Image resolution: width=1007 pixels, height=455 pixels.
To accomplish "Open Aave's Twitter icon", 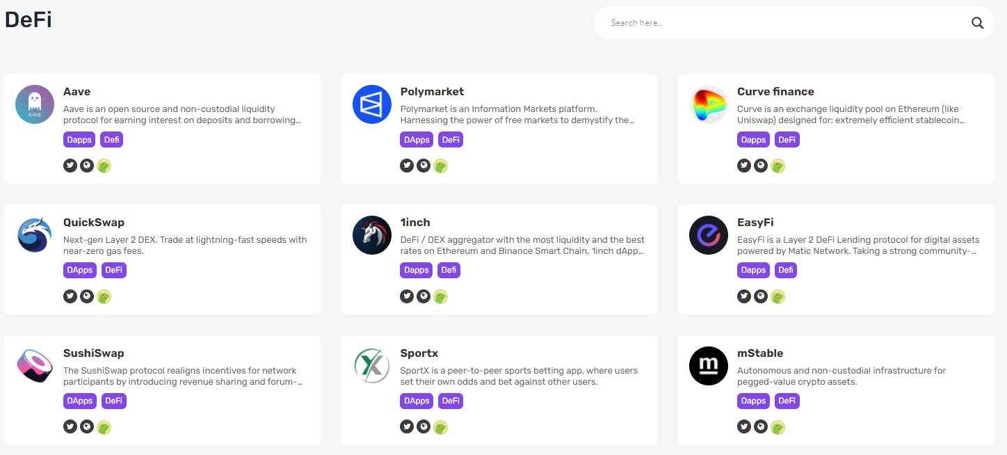I will [x=70, y=166].
